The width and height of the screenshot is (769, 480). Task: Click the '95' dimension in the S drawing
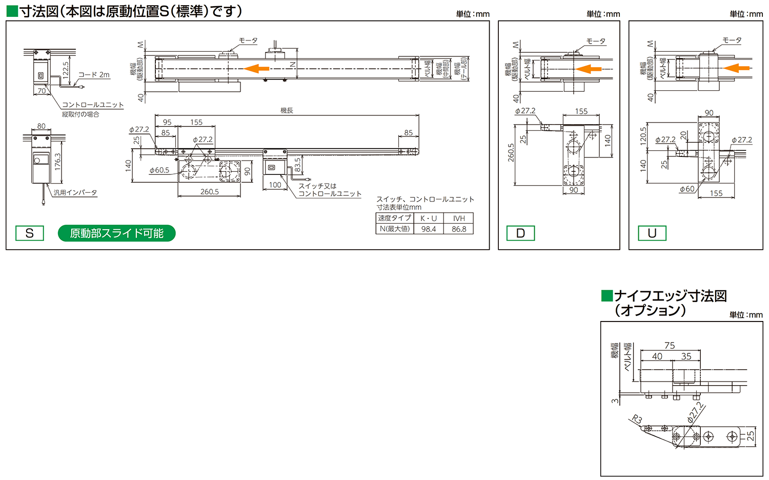pyautogui.click(x=167, y=123)
